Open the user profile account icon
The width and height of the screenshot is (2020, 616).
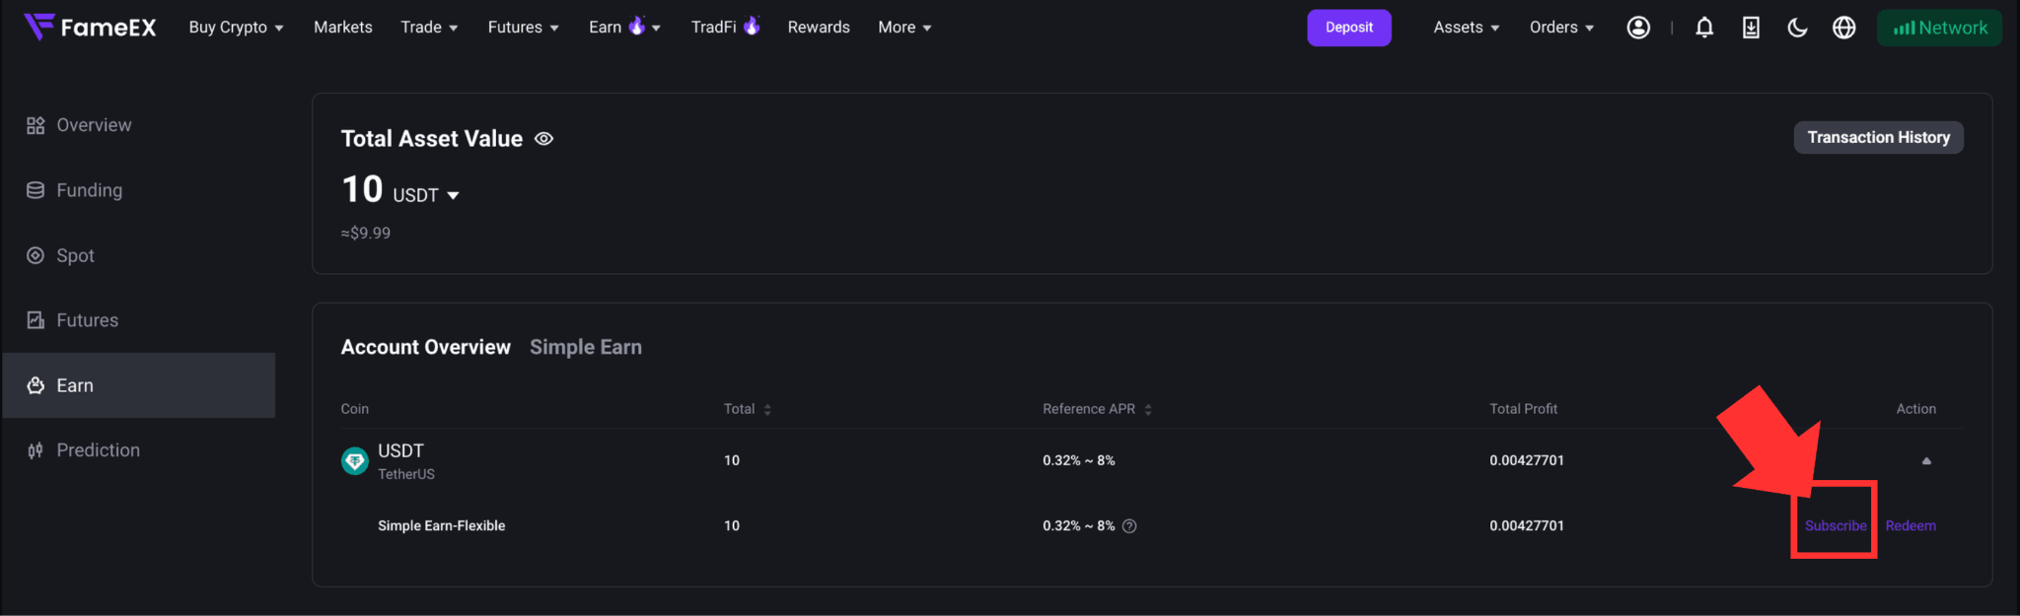coord(1638,28)
